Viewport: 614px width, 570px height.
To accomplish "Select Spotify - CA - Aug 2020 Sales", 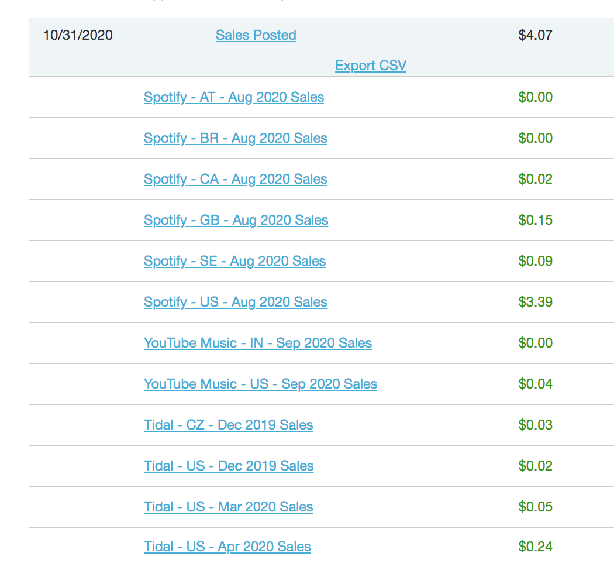I will pyautogui.click(x=235, y=179).
